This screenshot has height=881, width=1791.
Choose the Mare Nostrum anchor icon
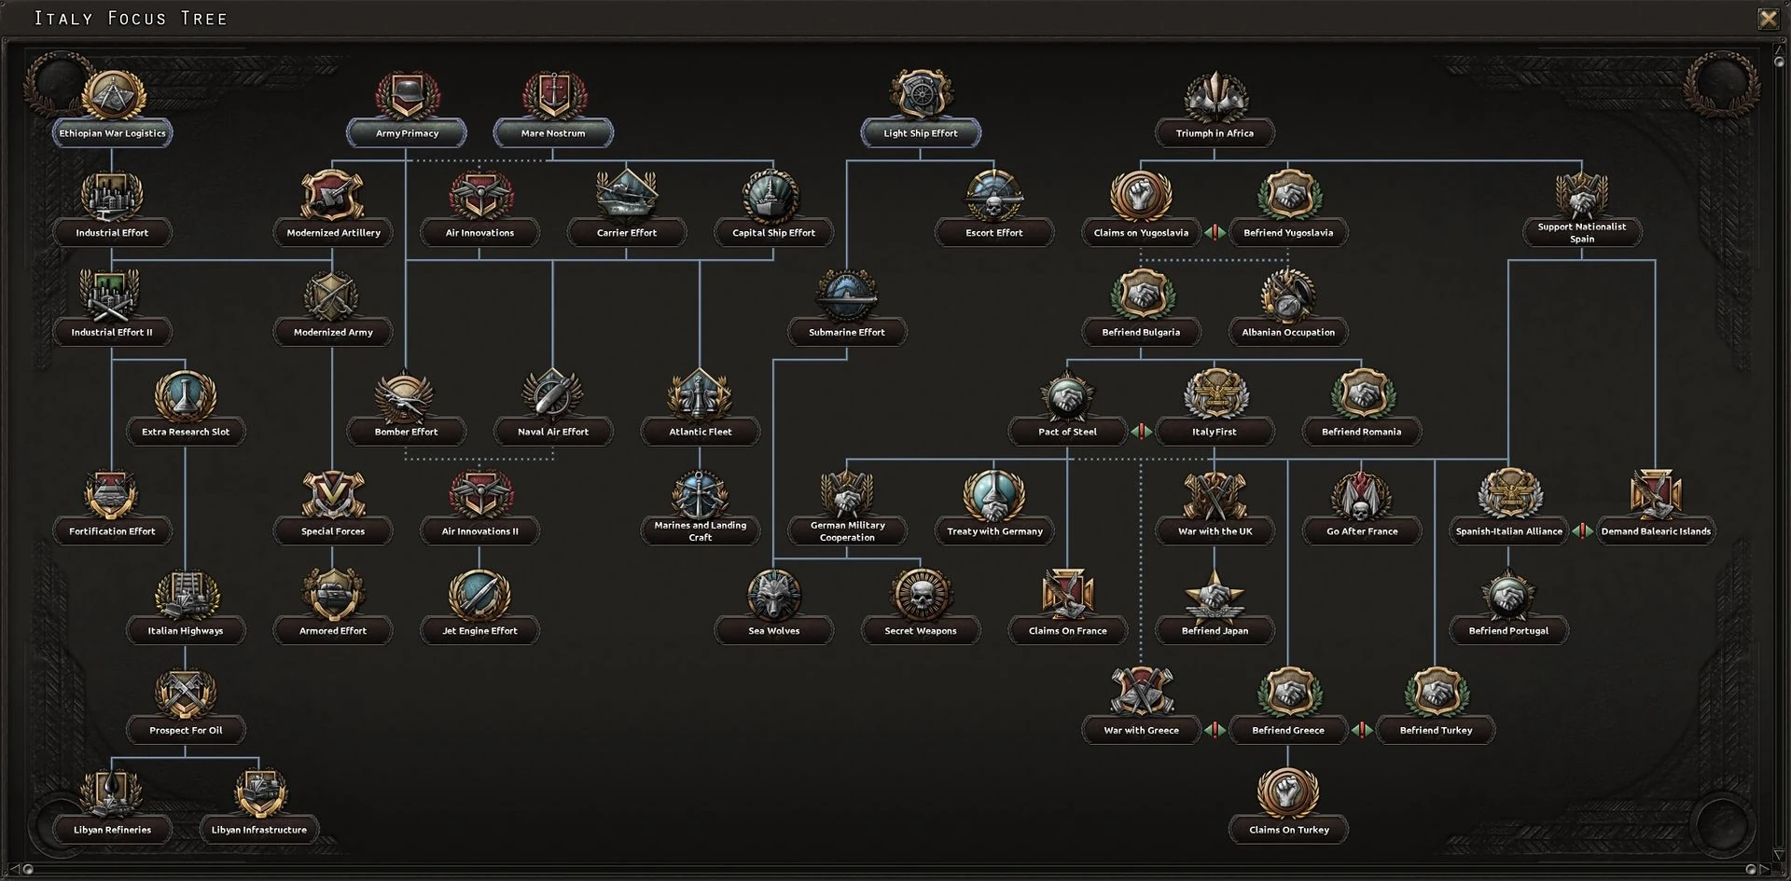pyautogui.click(x=553, y=96)
